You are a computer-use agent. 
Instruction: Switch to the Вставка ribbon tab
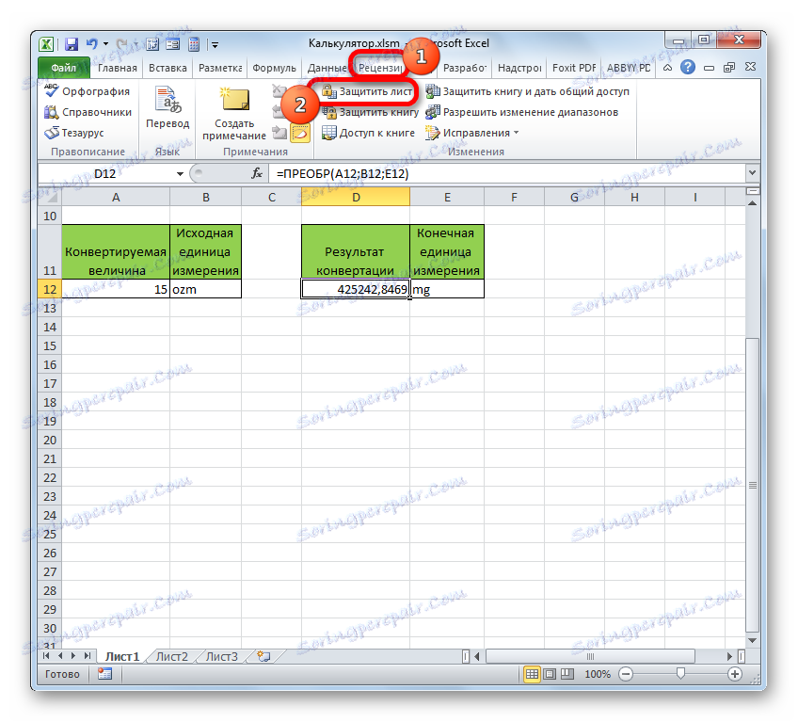pos(168,68)
